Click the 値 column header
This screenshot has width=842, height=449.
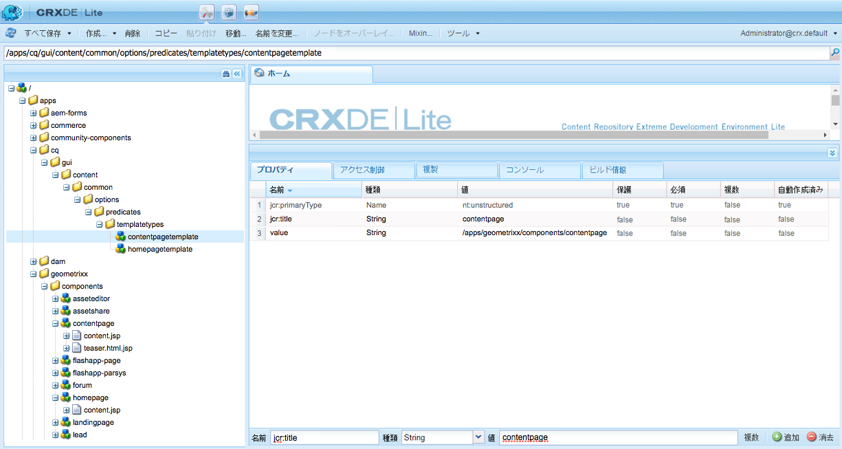(x=535, y=190)
